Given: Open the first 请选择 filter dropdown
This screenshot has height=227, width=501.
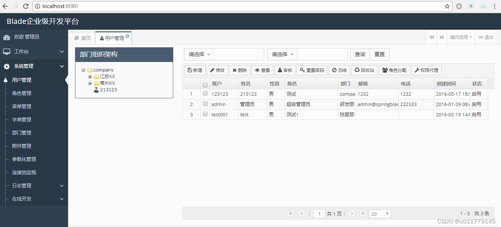Looking at the screenshot, I should (x=198, y=54).
